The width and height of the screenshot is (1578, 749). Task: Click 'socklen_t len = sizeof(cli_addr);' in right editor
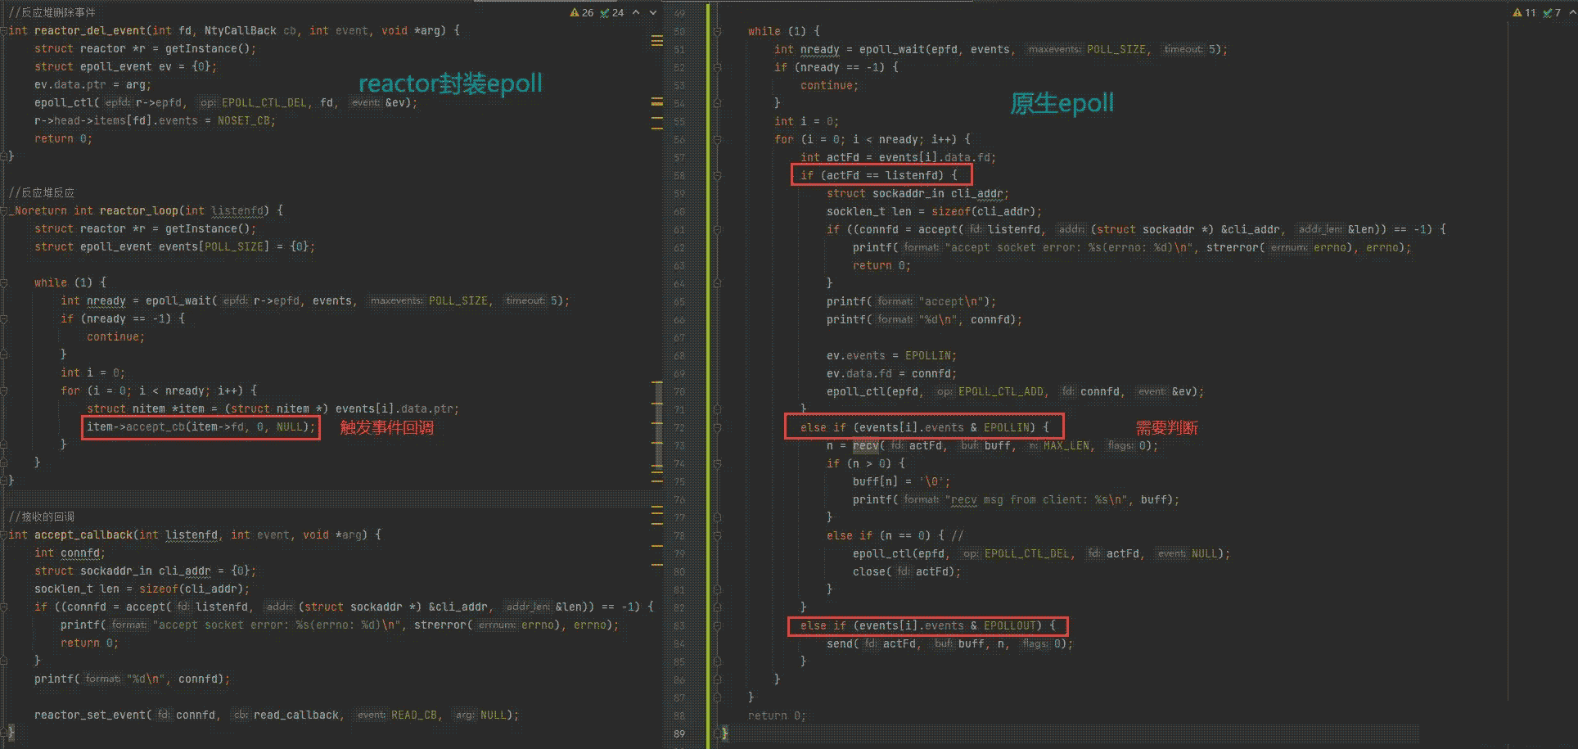click(934, 211)
